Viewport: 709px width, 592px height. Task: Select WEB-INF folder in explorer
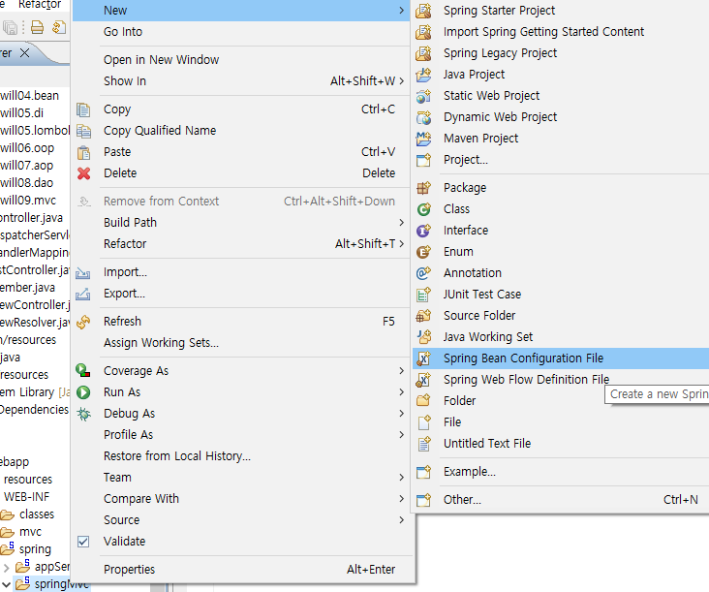pyautogui.click(x=26, y=497)
